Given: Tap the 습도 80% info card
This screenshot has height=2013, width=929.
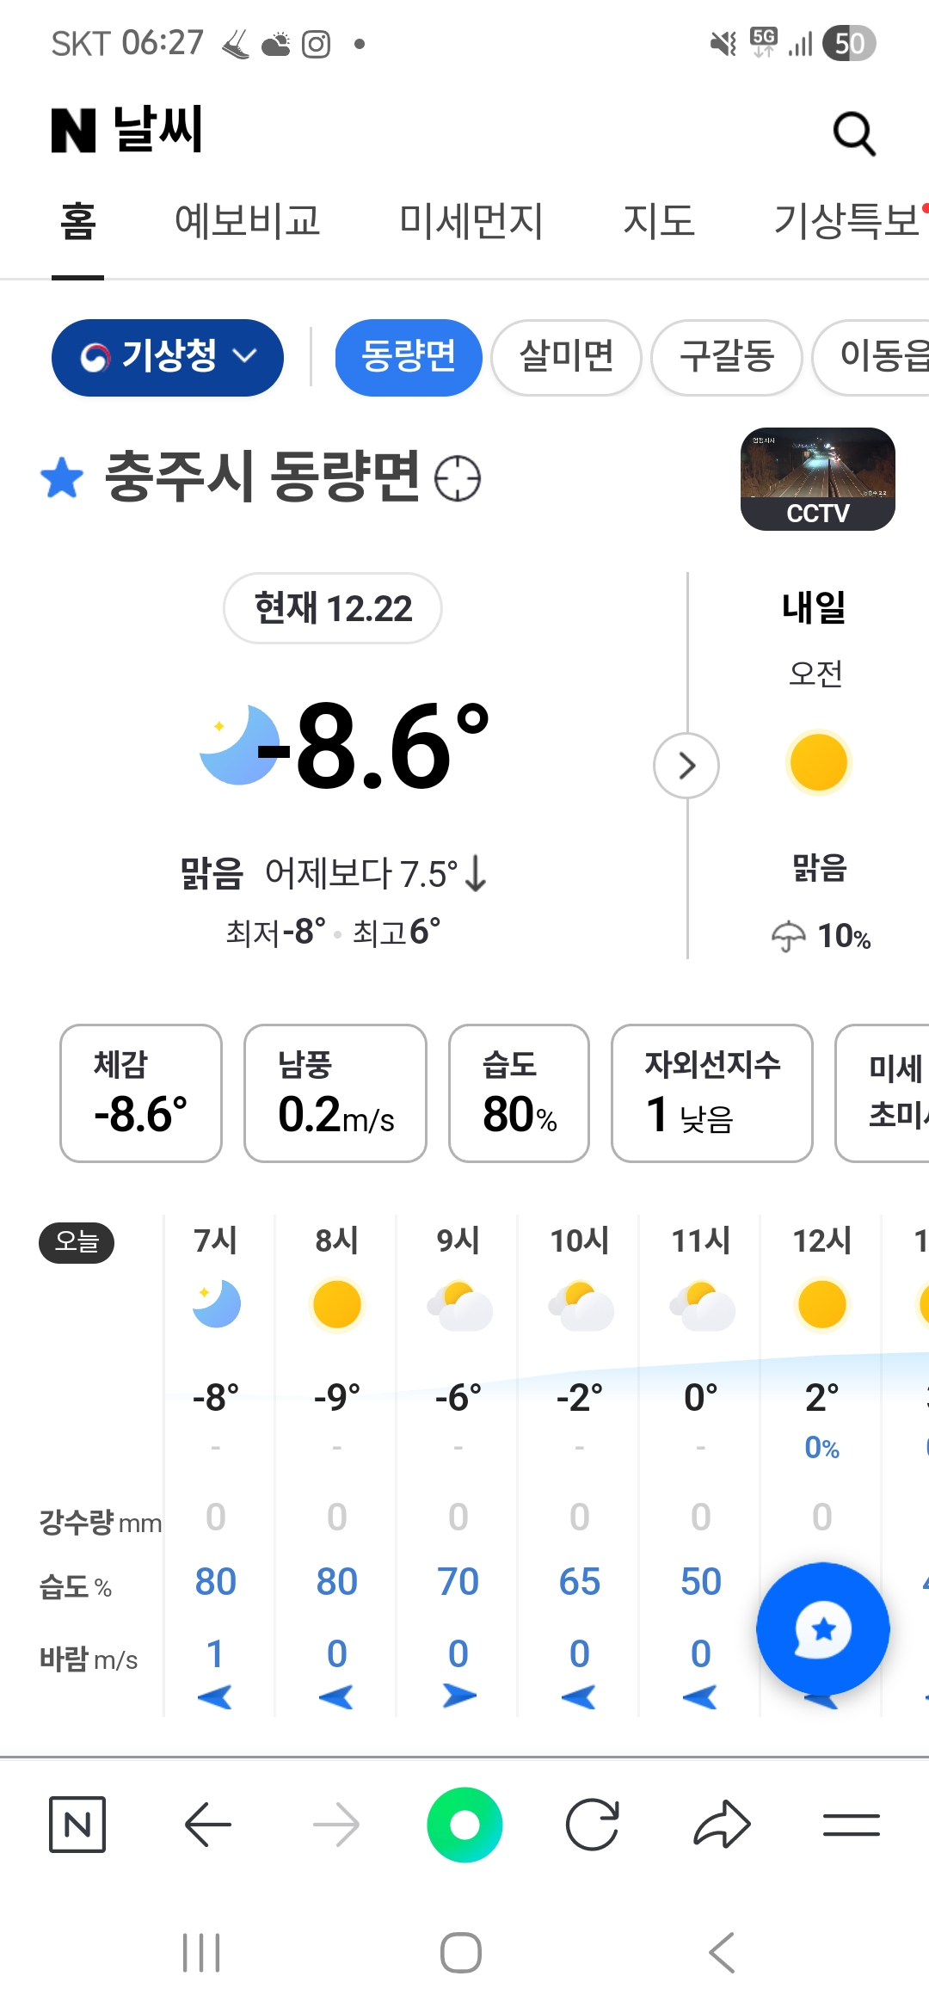Looking at the screenshot, I should click(x=519, y=1093).
